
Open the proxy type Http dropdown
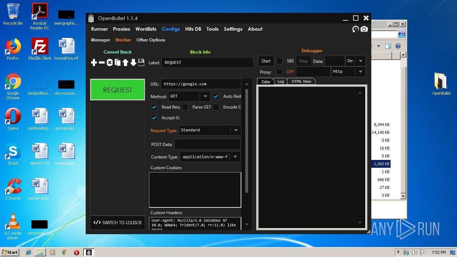pyautogui.click(x=348, y=72)
